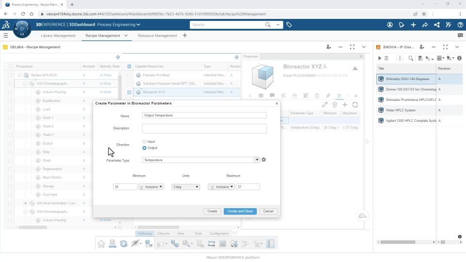Viewport: 466px width, 262px height.
Task: Collapse the 010-Chromatography tree node
Action: 25,84
